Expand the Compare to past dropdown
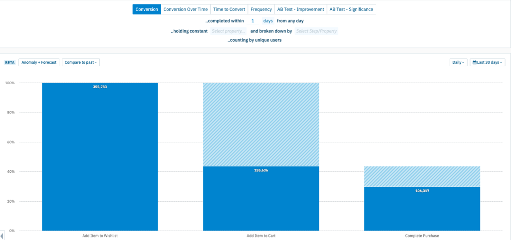Viewport: 511px width, 240px height. pos(81,62)
